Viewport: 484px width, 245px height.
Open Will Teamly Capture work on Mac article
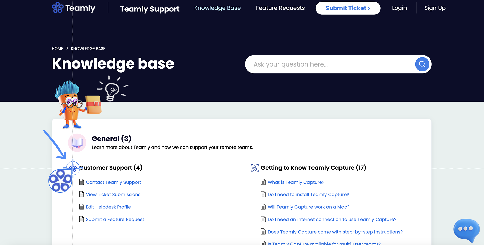(308, 207)
